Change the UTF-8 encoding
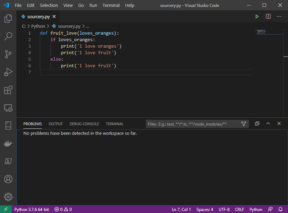288x213 pixels. click(224, 209)
